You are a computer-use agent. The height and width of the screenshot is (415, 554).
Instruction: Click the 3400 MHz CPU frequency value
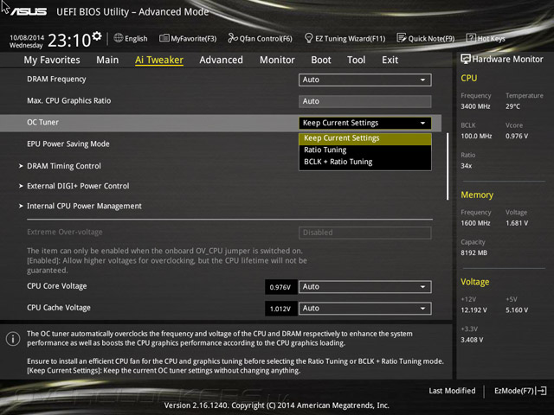[475, 106]
